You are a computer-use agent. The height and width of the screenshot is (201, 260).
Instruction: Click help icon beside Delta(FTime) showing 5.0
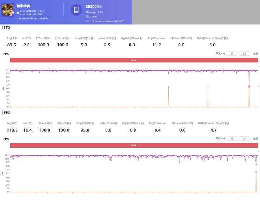click(x=226, y=38)
